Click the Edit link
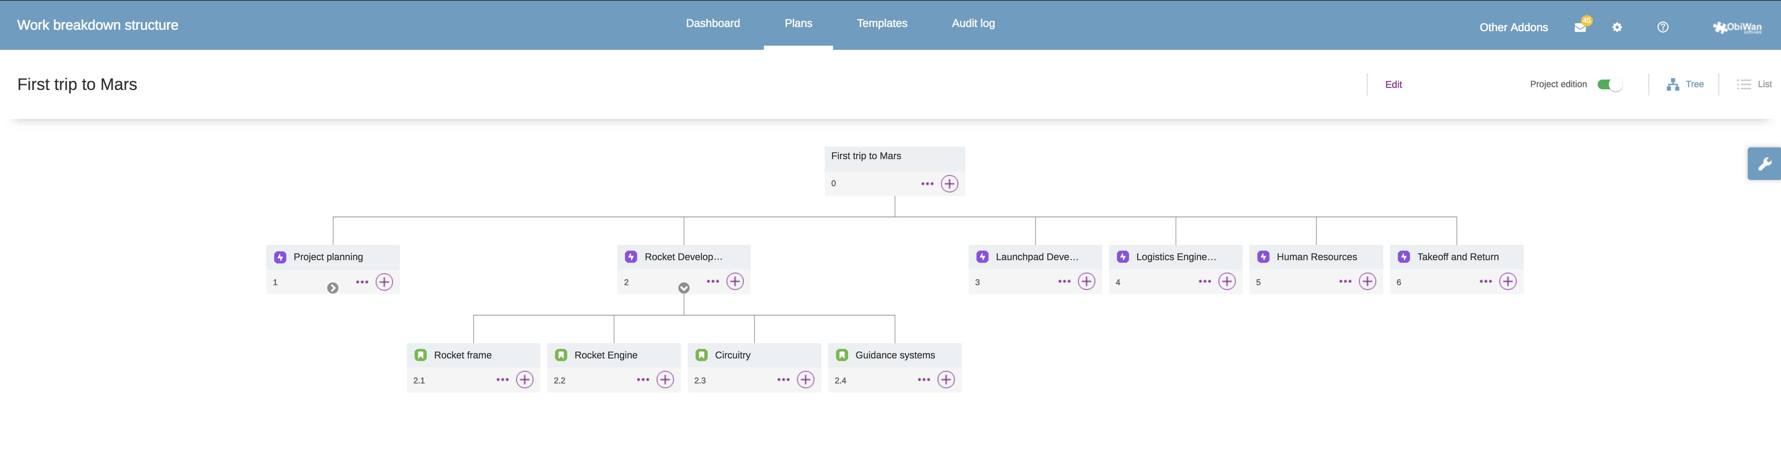The height and width of the screenshot is (465, 1781). click(x=1393, y=84)
